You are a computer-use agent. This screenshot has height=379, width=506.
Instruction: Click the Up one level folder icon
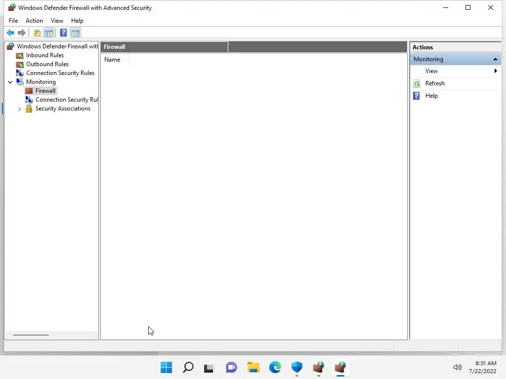[37, 33]
